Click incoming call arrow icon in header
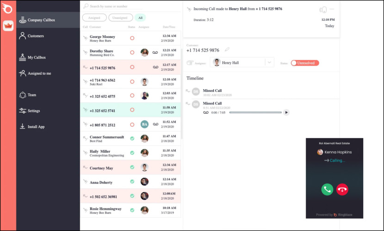384x231 pixels. point(189,9)
